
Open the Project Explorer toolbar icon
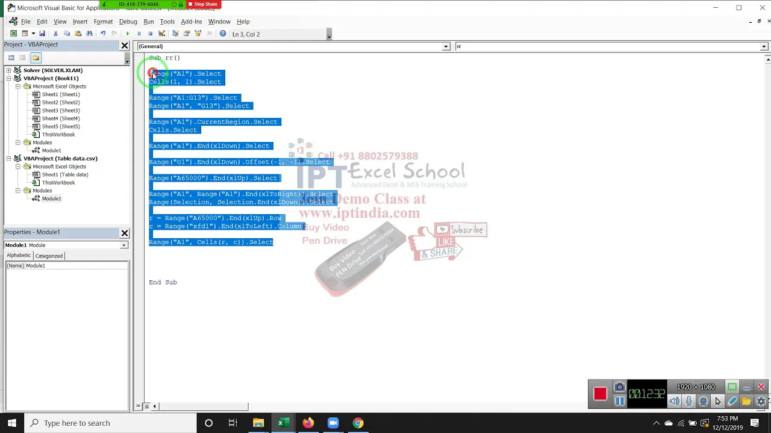(175, 34)
